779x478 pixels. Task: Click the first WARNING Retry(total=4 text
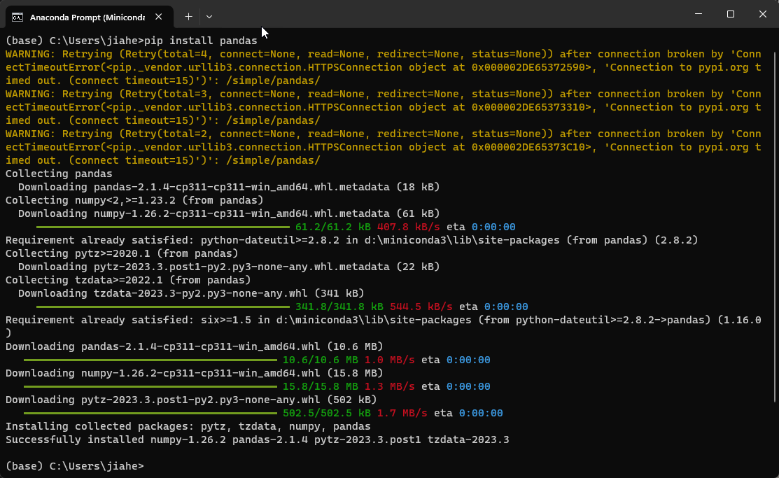click(x=383, y=67)
